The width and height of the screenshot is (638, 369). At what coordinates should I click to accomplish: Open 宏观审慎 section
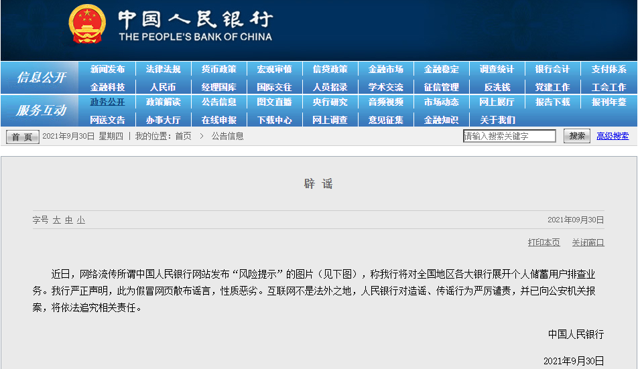[x=274, y=69]
